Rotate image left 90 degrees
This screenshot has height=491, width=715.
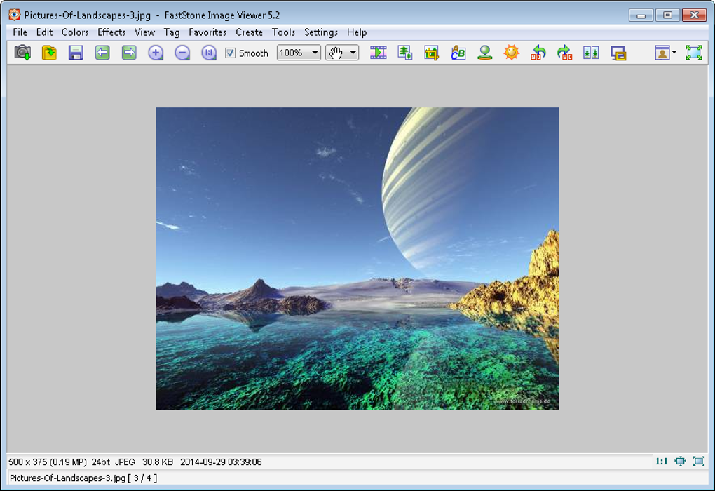[538, 53]
